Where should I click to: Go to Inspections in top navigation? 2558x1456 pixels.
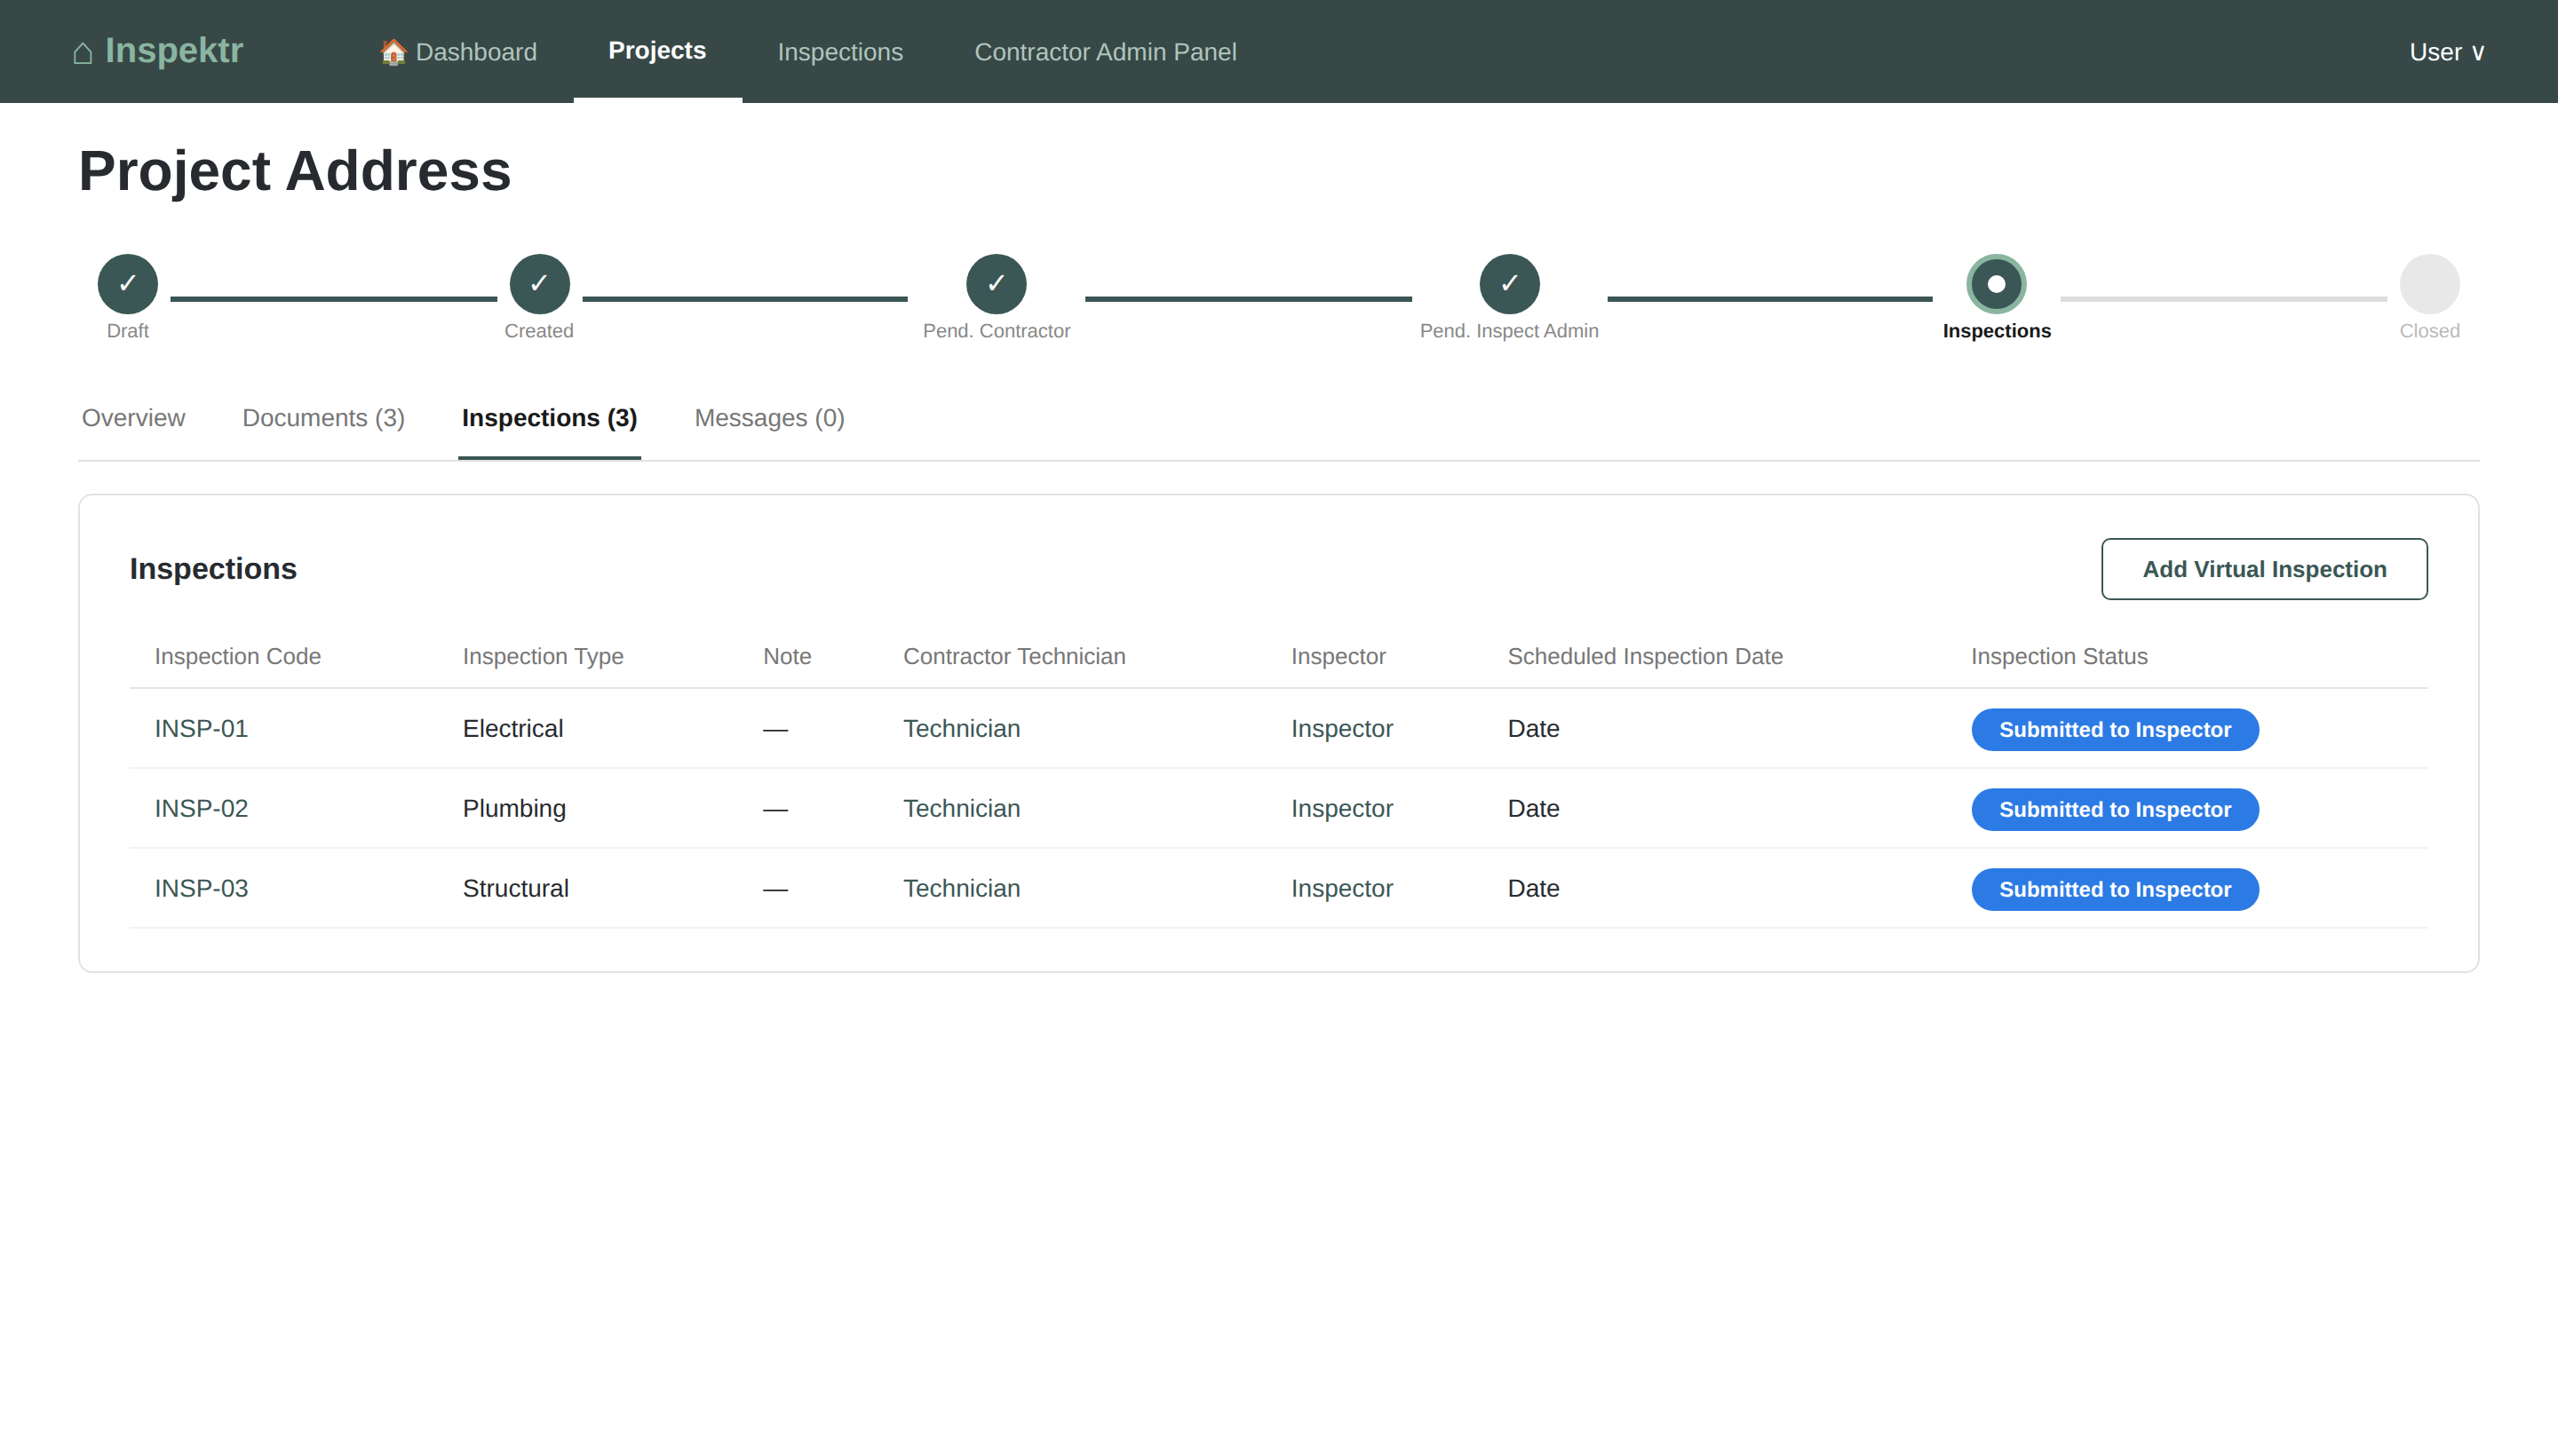pos(839,52)
